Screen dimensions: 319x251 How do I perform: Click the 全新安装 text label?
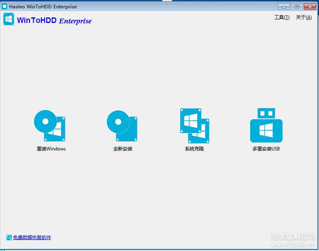(x=123, y=149)
